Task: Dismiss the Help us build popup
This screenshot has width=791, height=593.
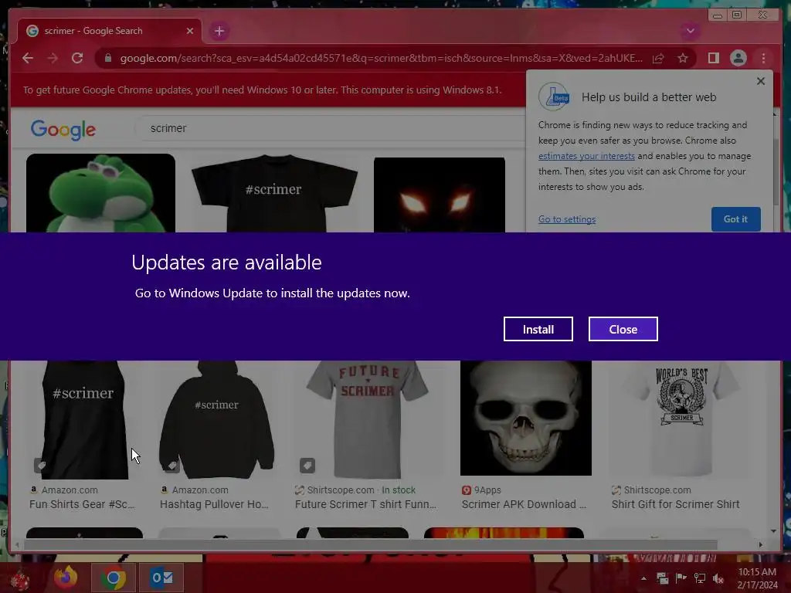Action: (x=761, y=81)
